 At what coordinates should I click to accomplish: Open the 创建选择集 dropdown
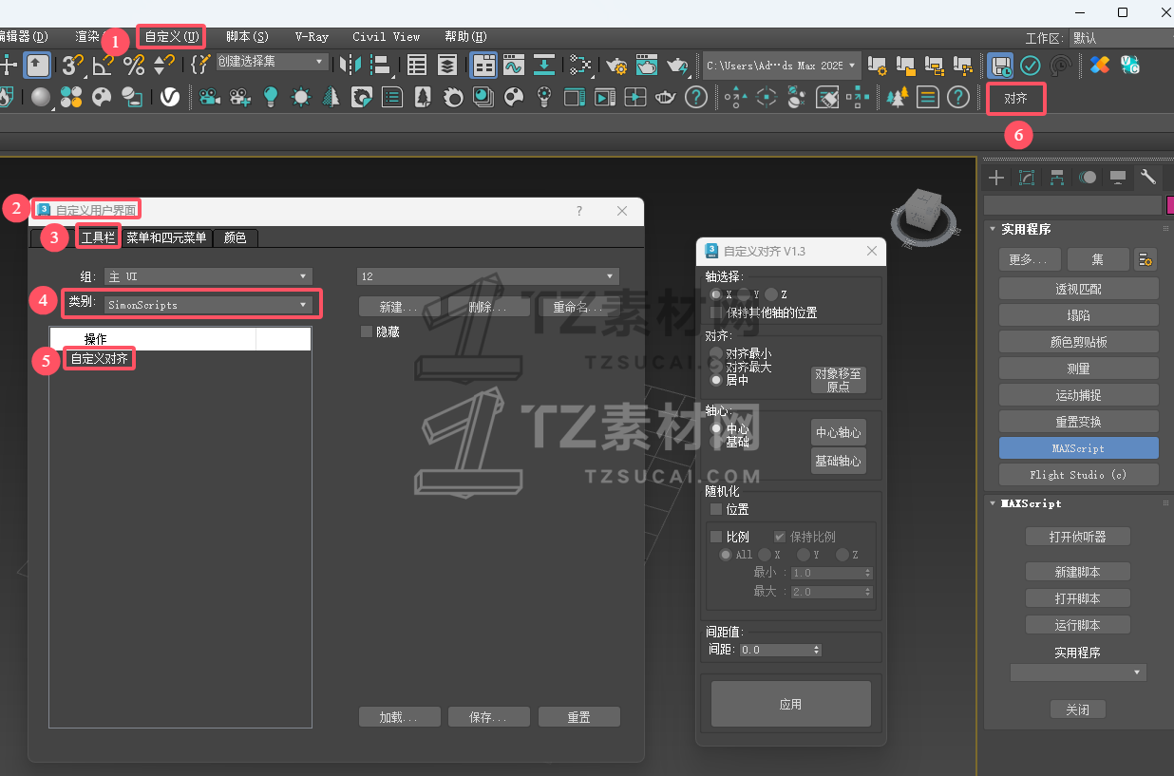pos(271,62)
